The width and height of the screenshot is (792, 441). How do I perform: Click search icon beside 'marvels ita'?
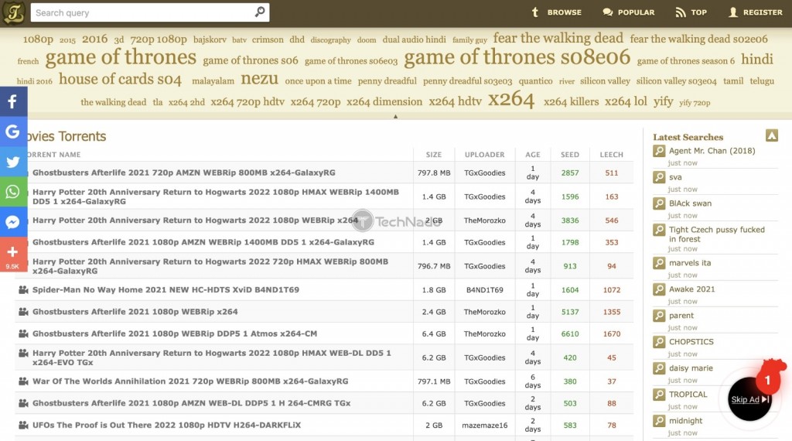tap(659, 263)
